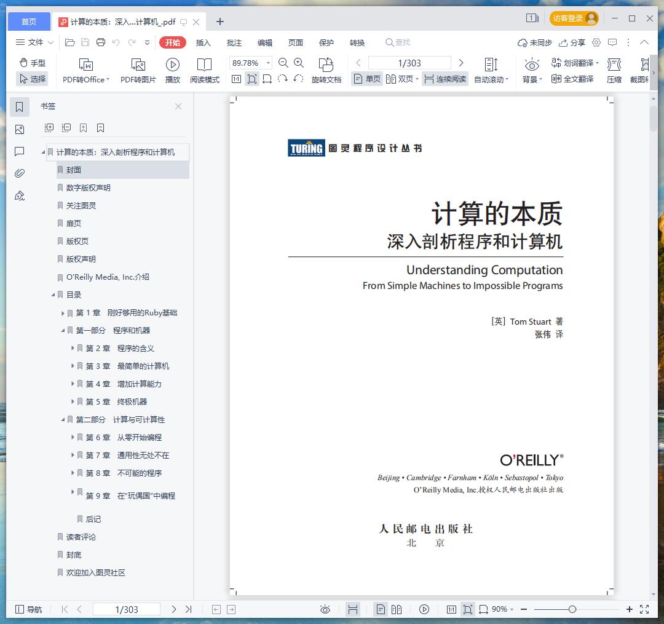
Task: Go to the 首页 home tab
Action: tap(29, 22)
